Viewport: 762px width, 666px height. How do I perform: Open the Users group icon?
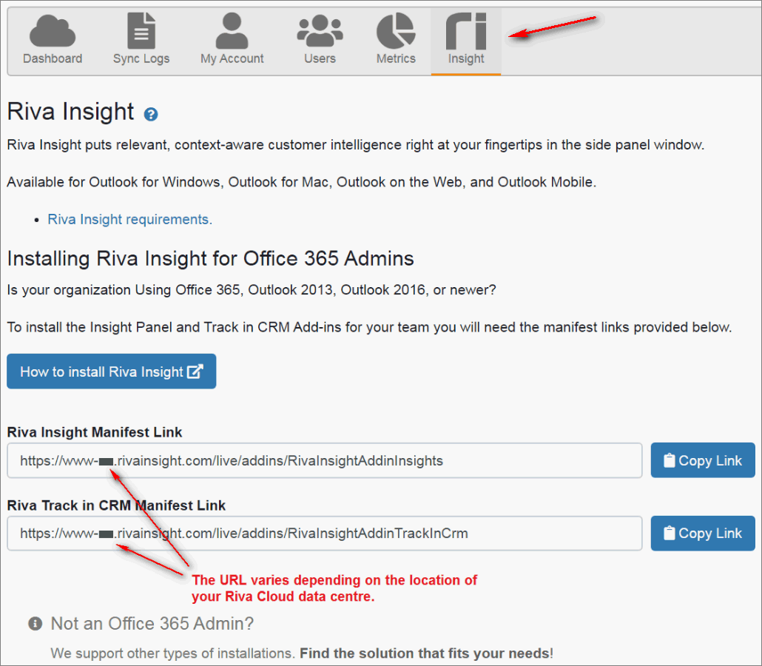tap(320, 30)
